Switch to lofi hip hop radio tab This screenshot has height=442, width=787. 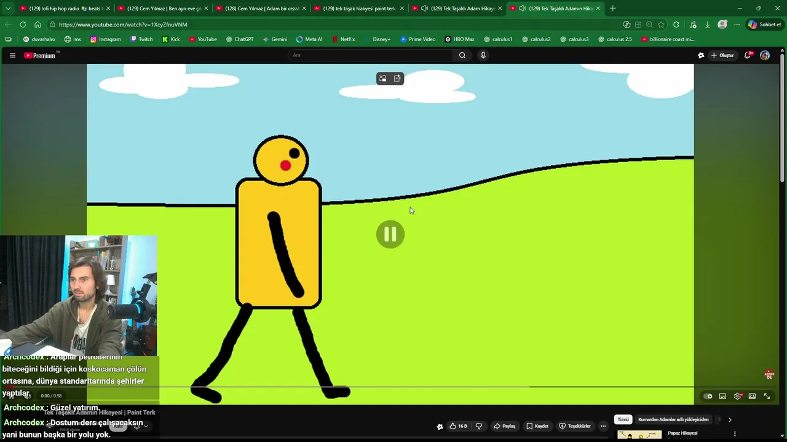[64, 9]
